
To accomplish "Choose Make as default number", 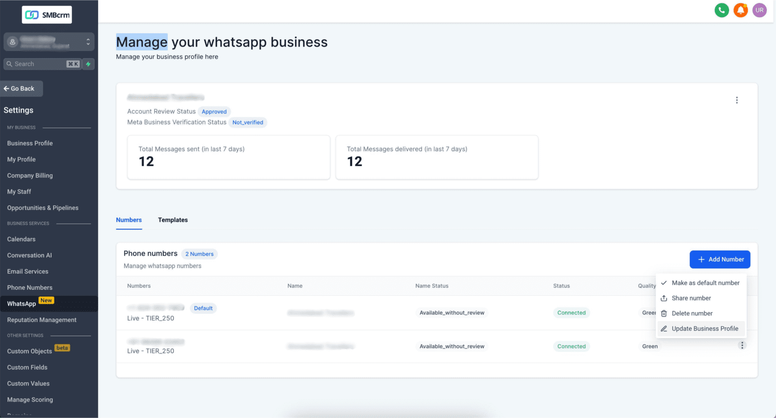I will 701,283.
